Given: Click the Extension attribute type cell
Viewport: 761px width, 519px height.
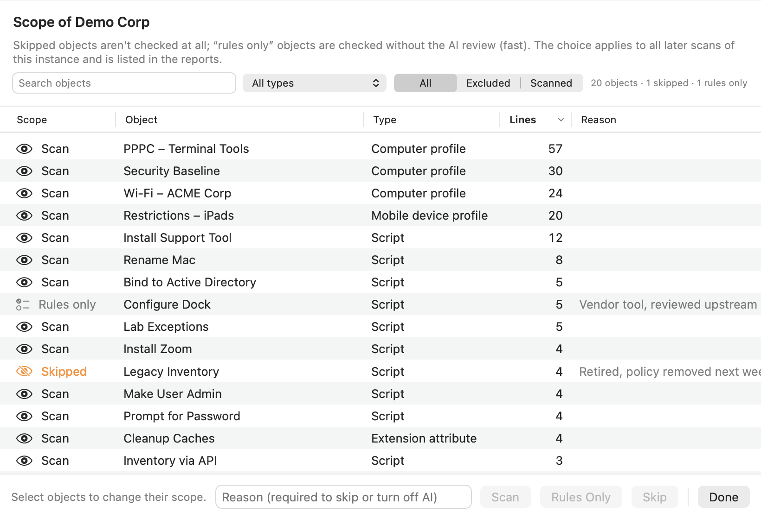Looking at the screenshot, I should click(x=424, y=438).
